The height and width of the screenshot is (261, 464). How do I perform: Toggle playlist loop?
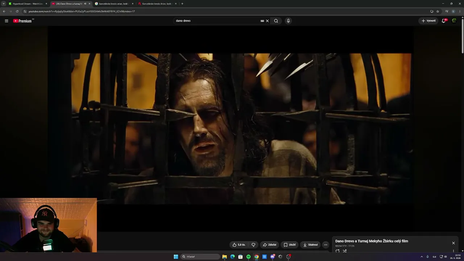(x=337, y=251)
